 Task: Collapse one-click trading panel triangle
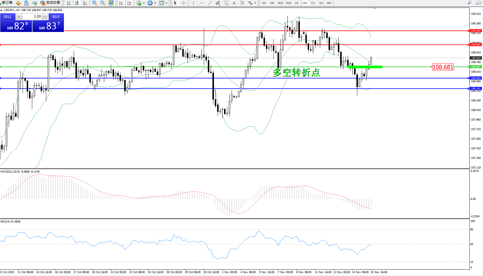[1, 10]
